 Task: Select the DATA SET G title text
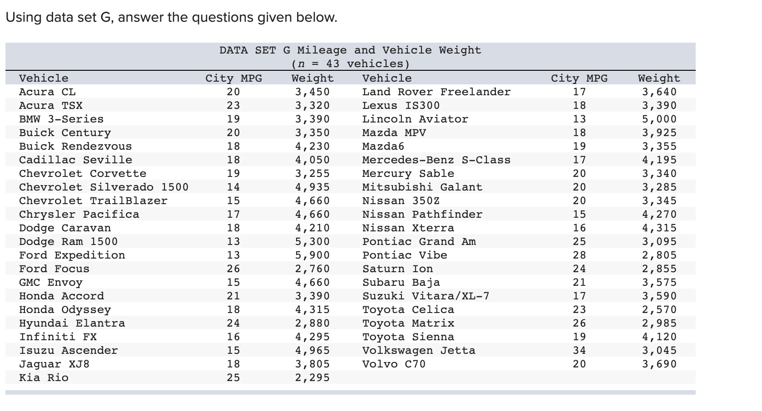pyautogui.click(x=350, y=50)
